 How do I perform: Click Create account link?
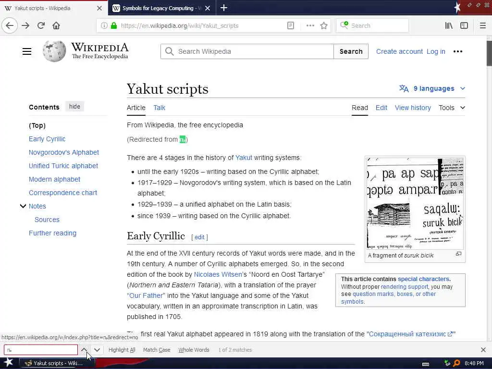(x=399, y=51)
